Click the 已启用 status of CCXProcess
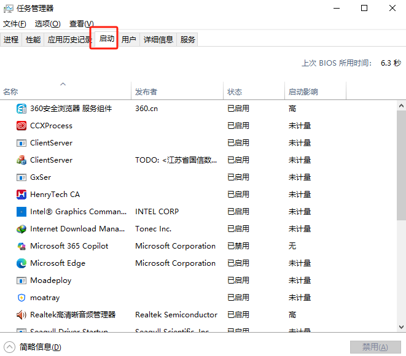406x356 pixels. 238,126
